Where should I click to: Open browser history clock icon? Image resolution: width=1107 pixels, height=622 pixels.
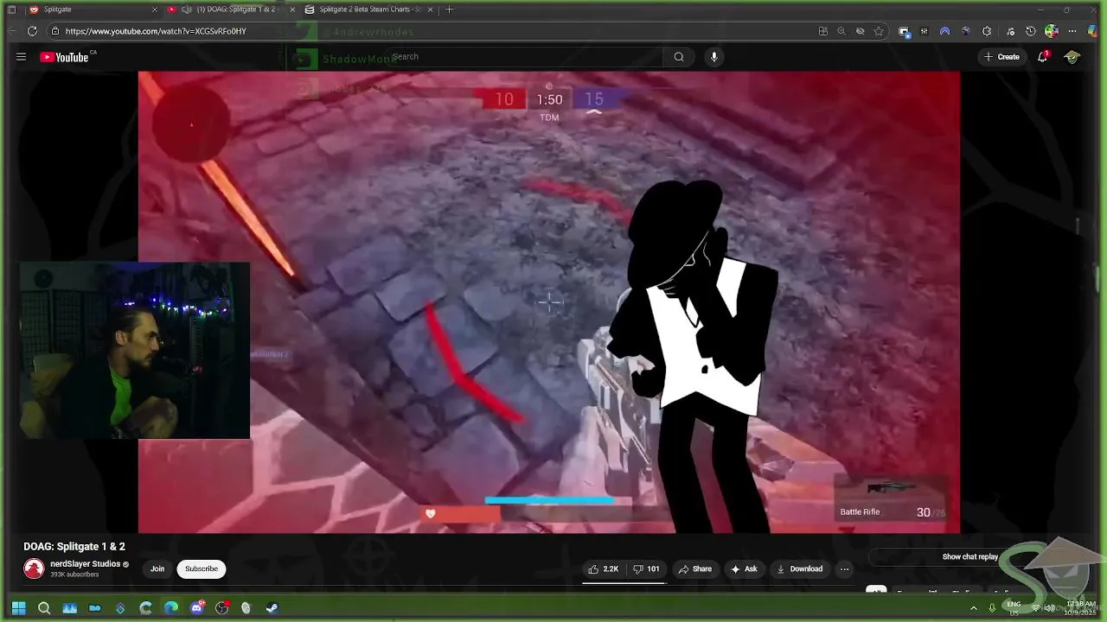tap(1030, 31)
